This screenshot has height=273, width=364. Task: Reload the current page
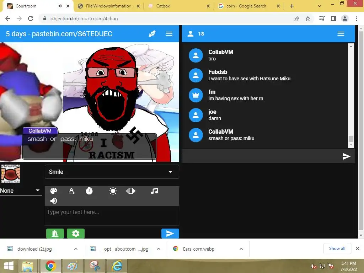click(31, 18)
